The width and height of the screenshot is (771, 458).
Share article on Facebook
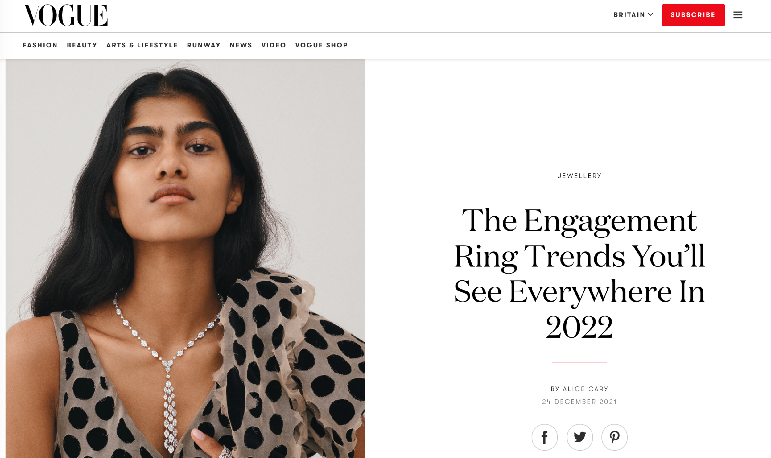click(544, 437)
